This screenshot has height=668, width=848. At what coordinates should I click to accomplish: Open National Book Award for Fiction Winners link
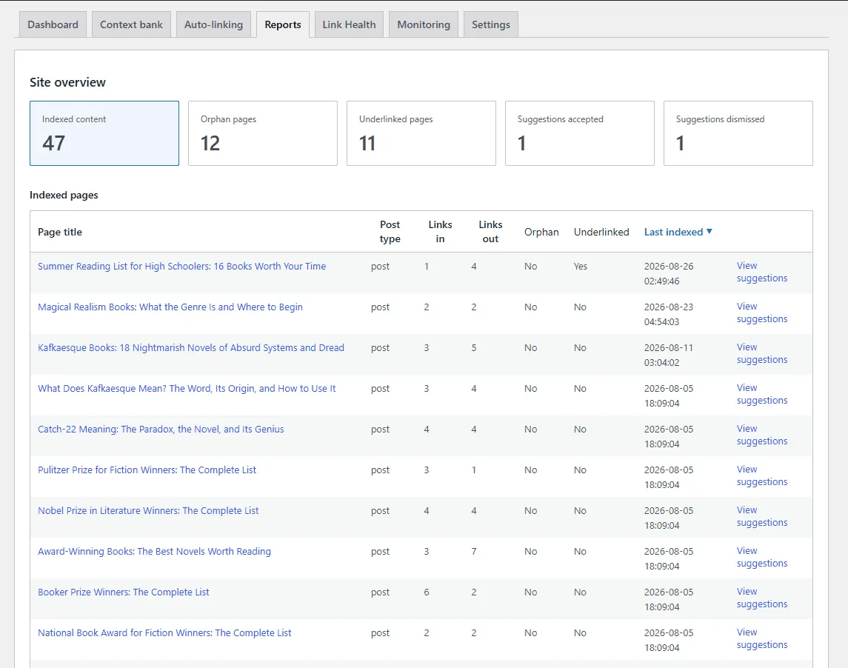(164, 633)
